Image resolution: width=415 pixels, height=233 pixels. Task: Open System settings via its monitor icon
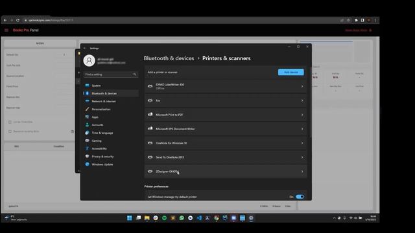(x=87, y=85)
